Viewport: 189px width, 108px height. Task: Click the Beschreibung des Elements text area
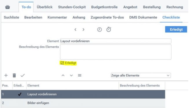pos(116,52)
